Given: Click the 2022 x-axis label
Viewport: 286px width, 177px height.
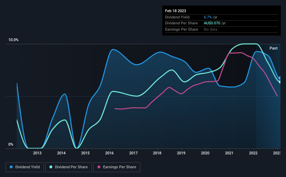Looking at the screenshot, I should click(x=253, y=153).
